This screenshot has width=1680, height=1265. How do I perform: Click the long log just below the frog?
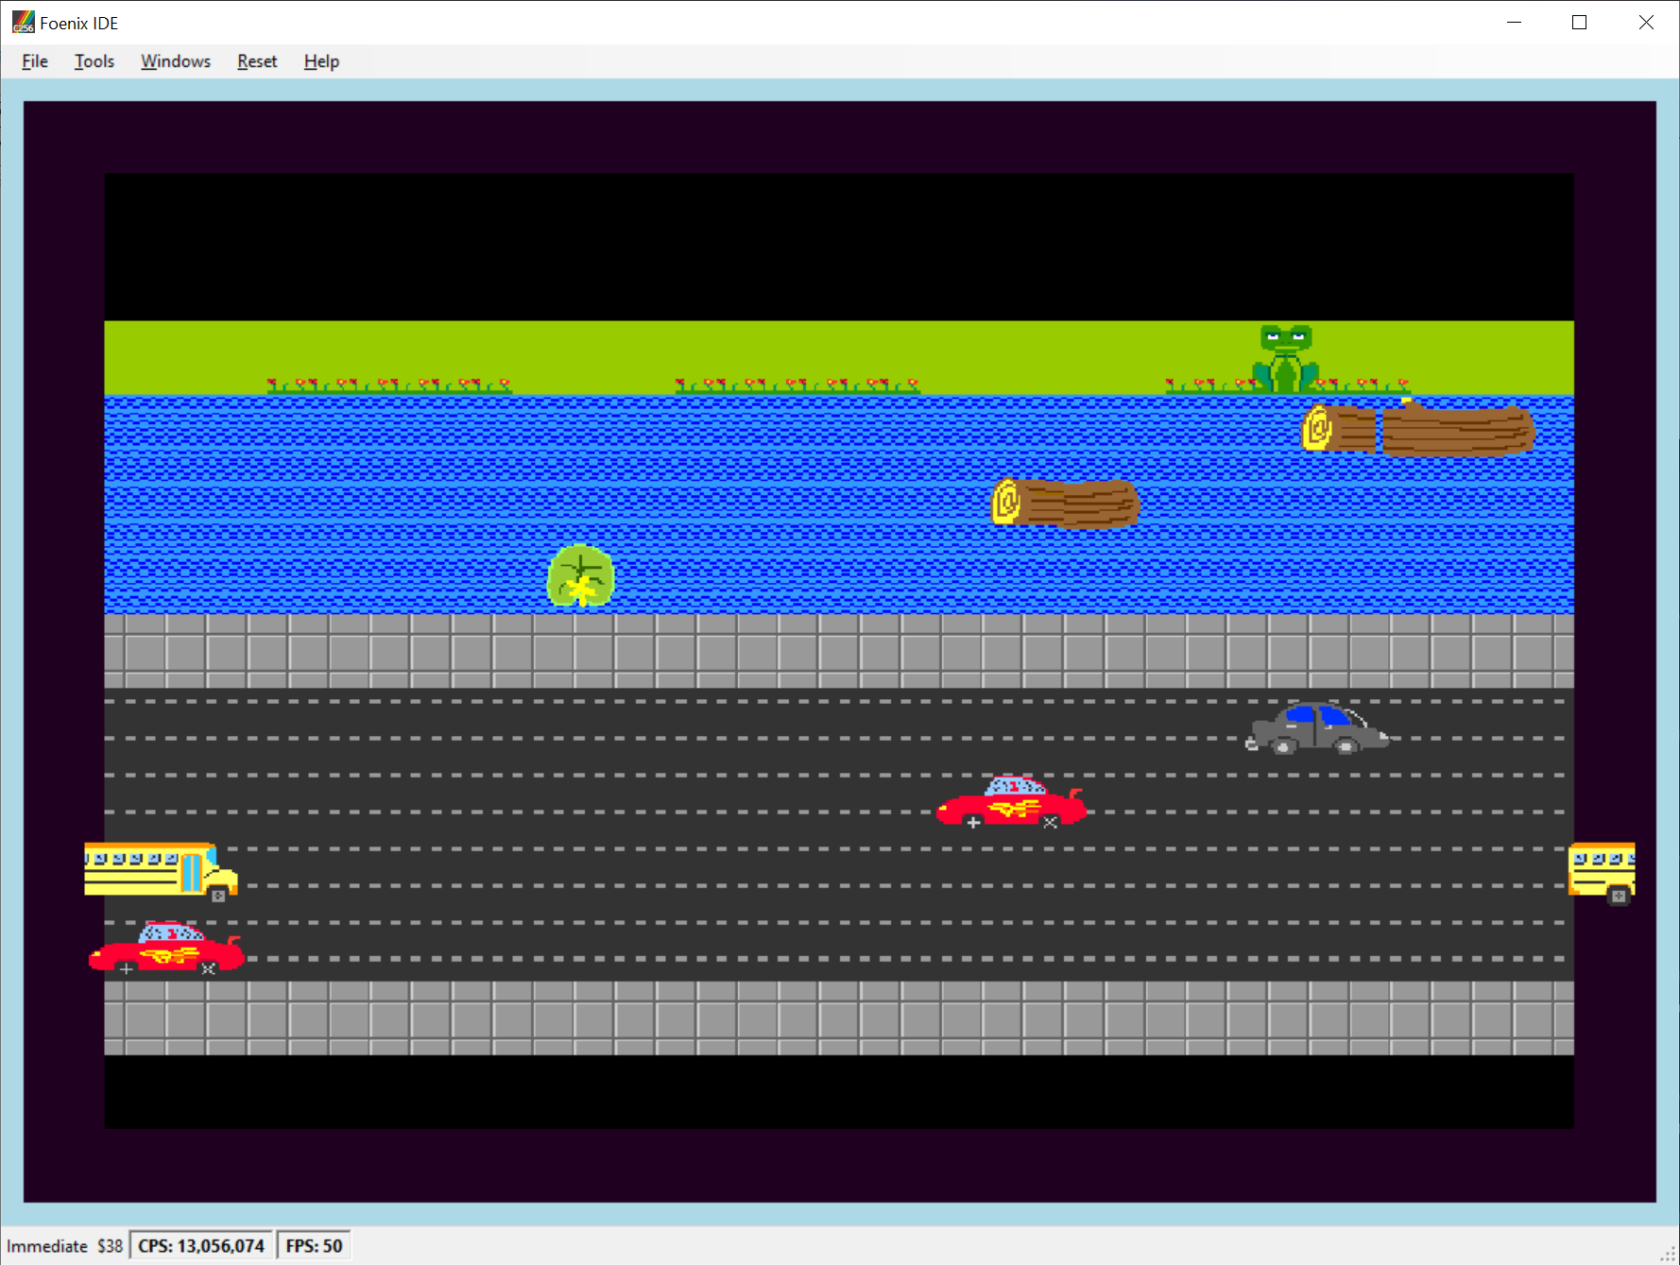pos(1418,429)
